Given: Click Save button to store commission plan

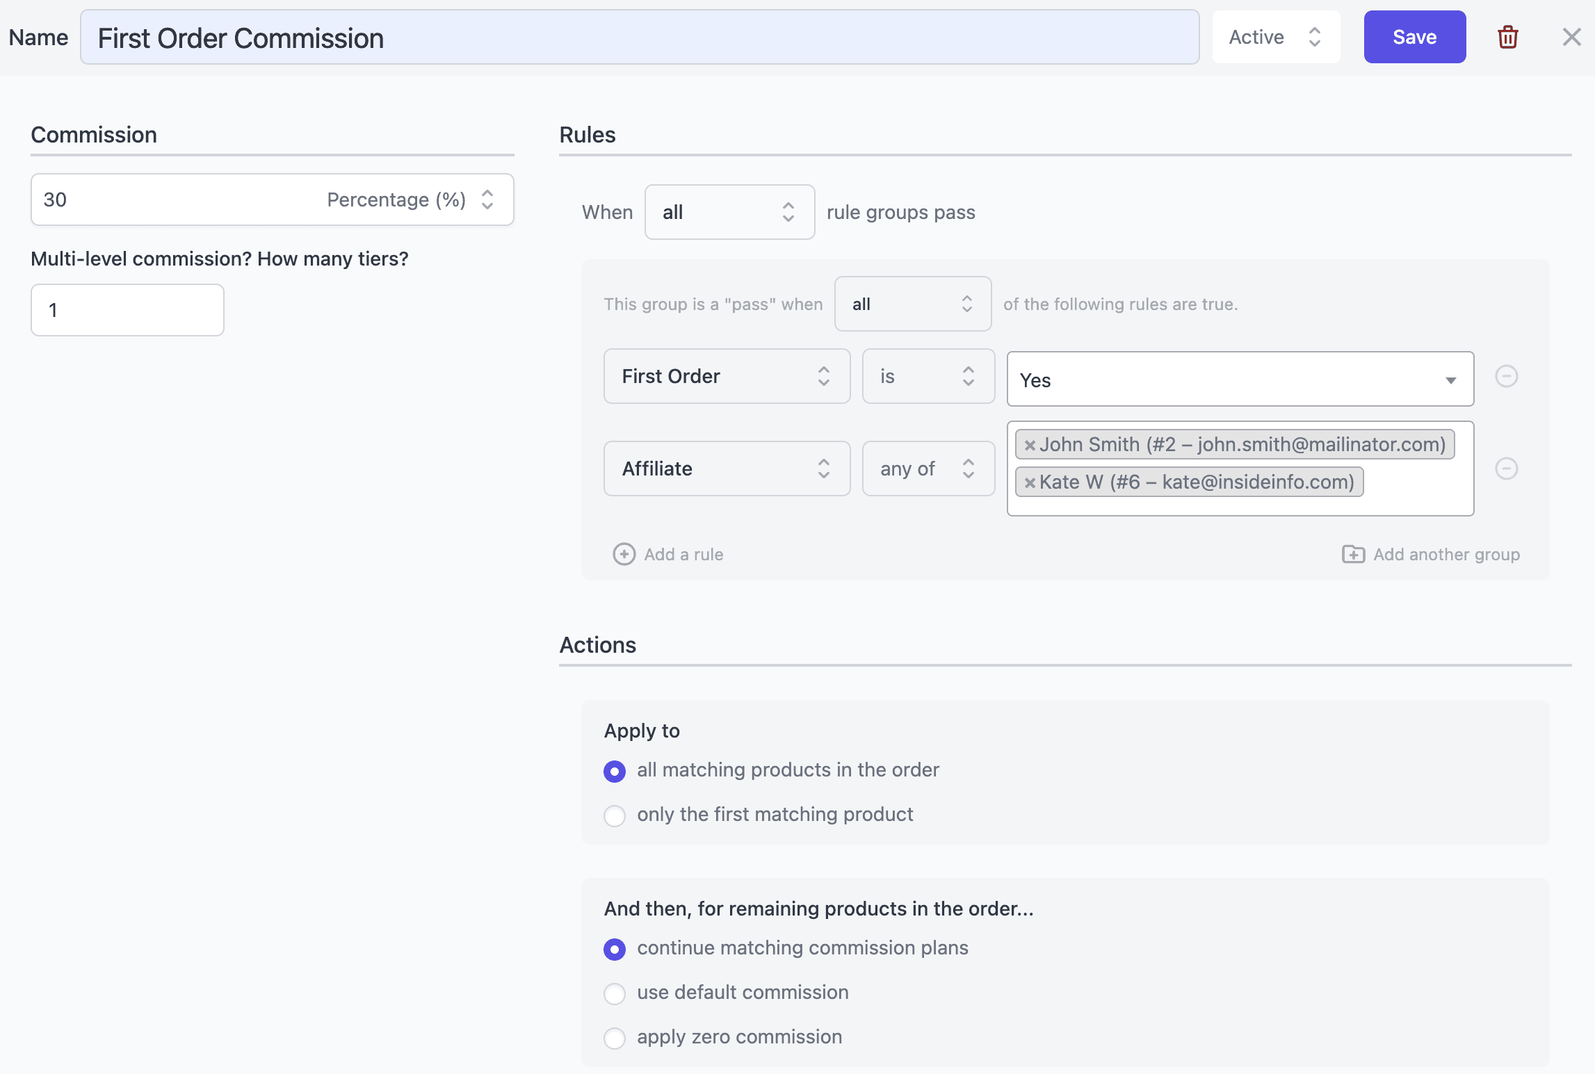Looking at the screenshot, I should coord(1414,36).
